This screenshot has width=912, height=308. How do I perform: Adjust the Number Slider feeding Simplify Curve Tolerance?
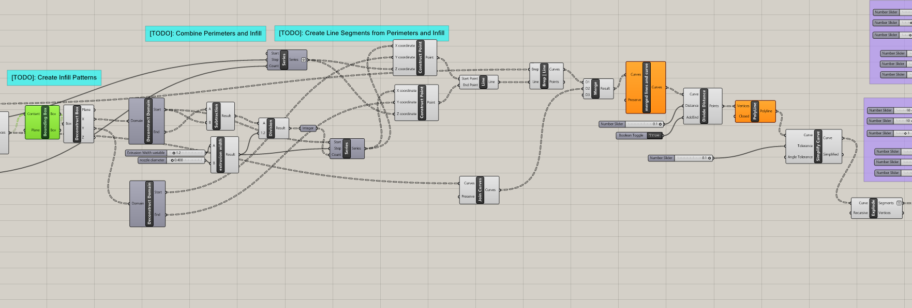(x=680, y=158)
